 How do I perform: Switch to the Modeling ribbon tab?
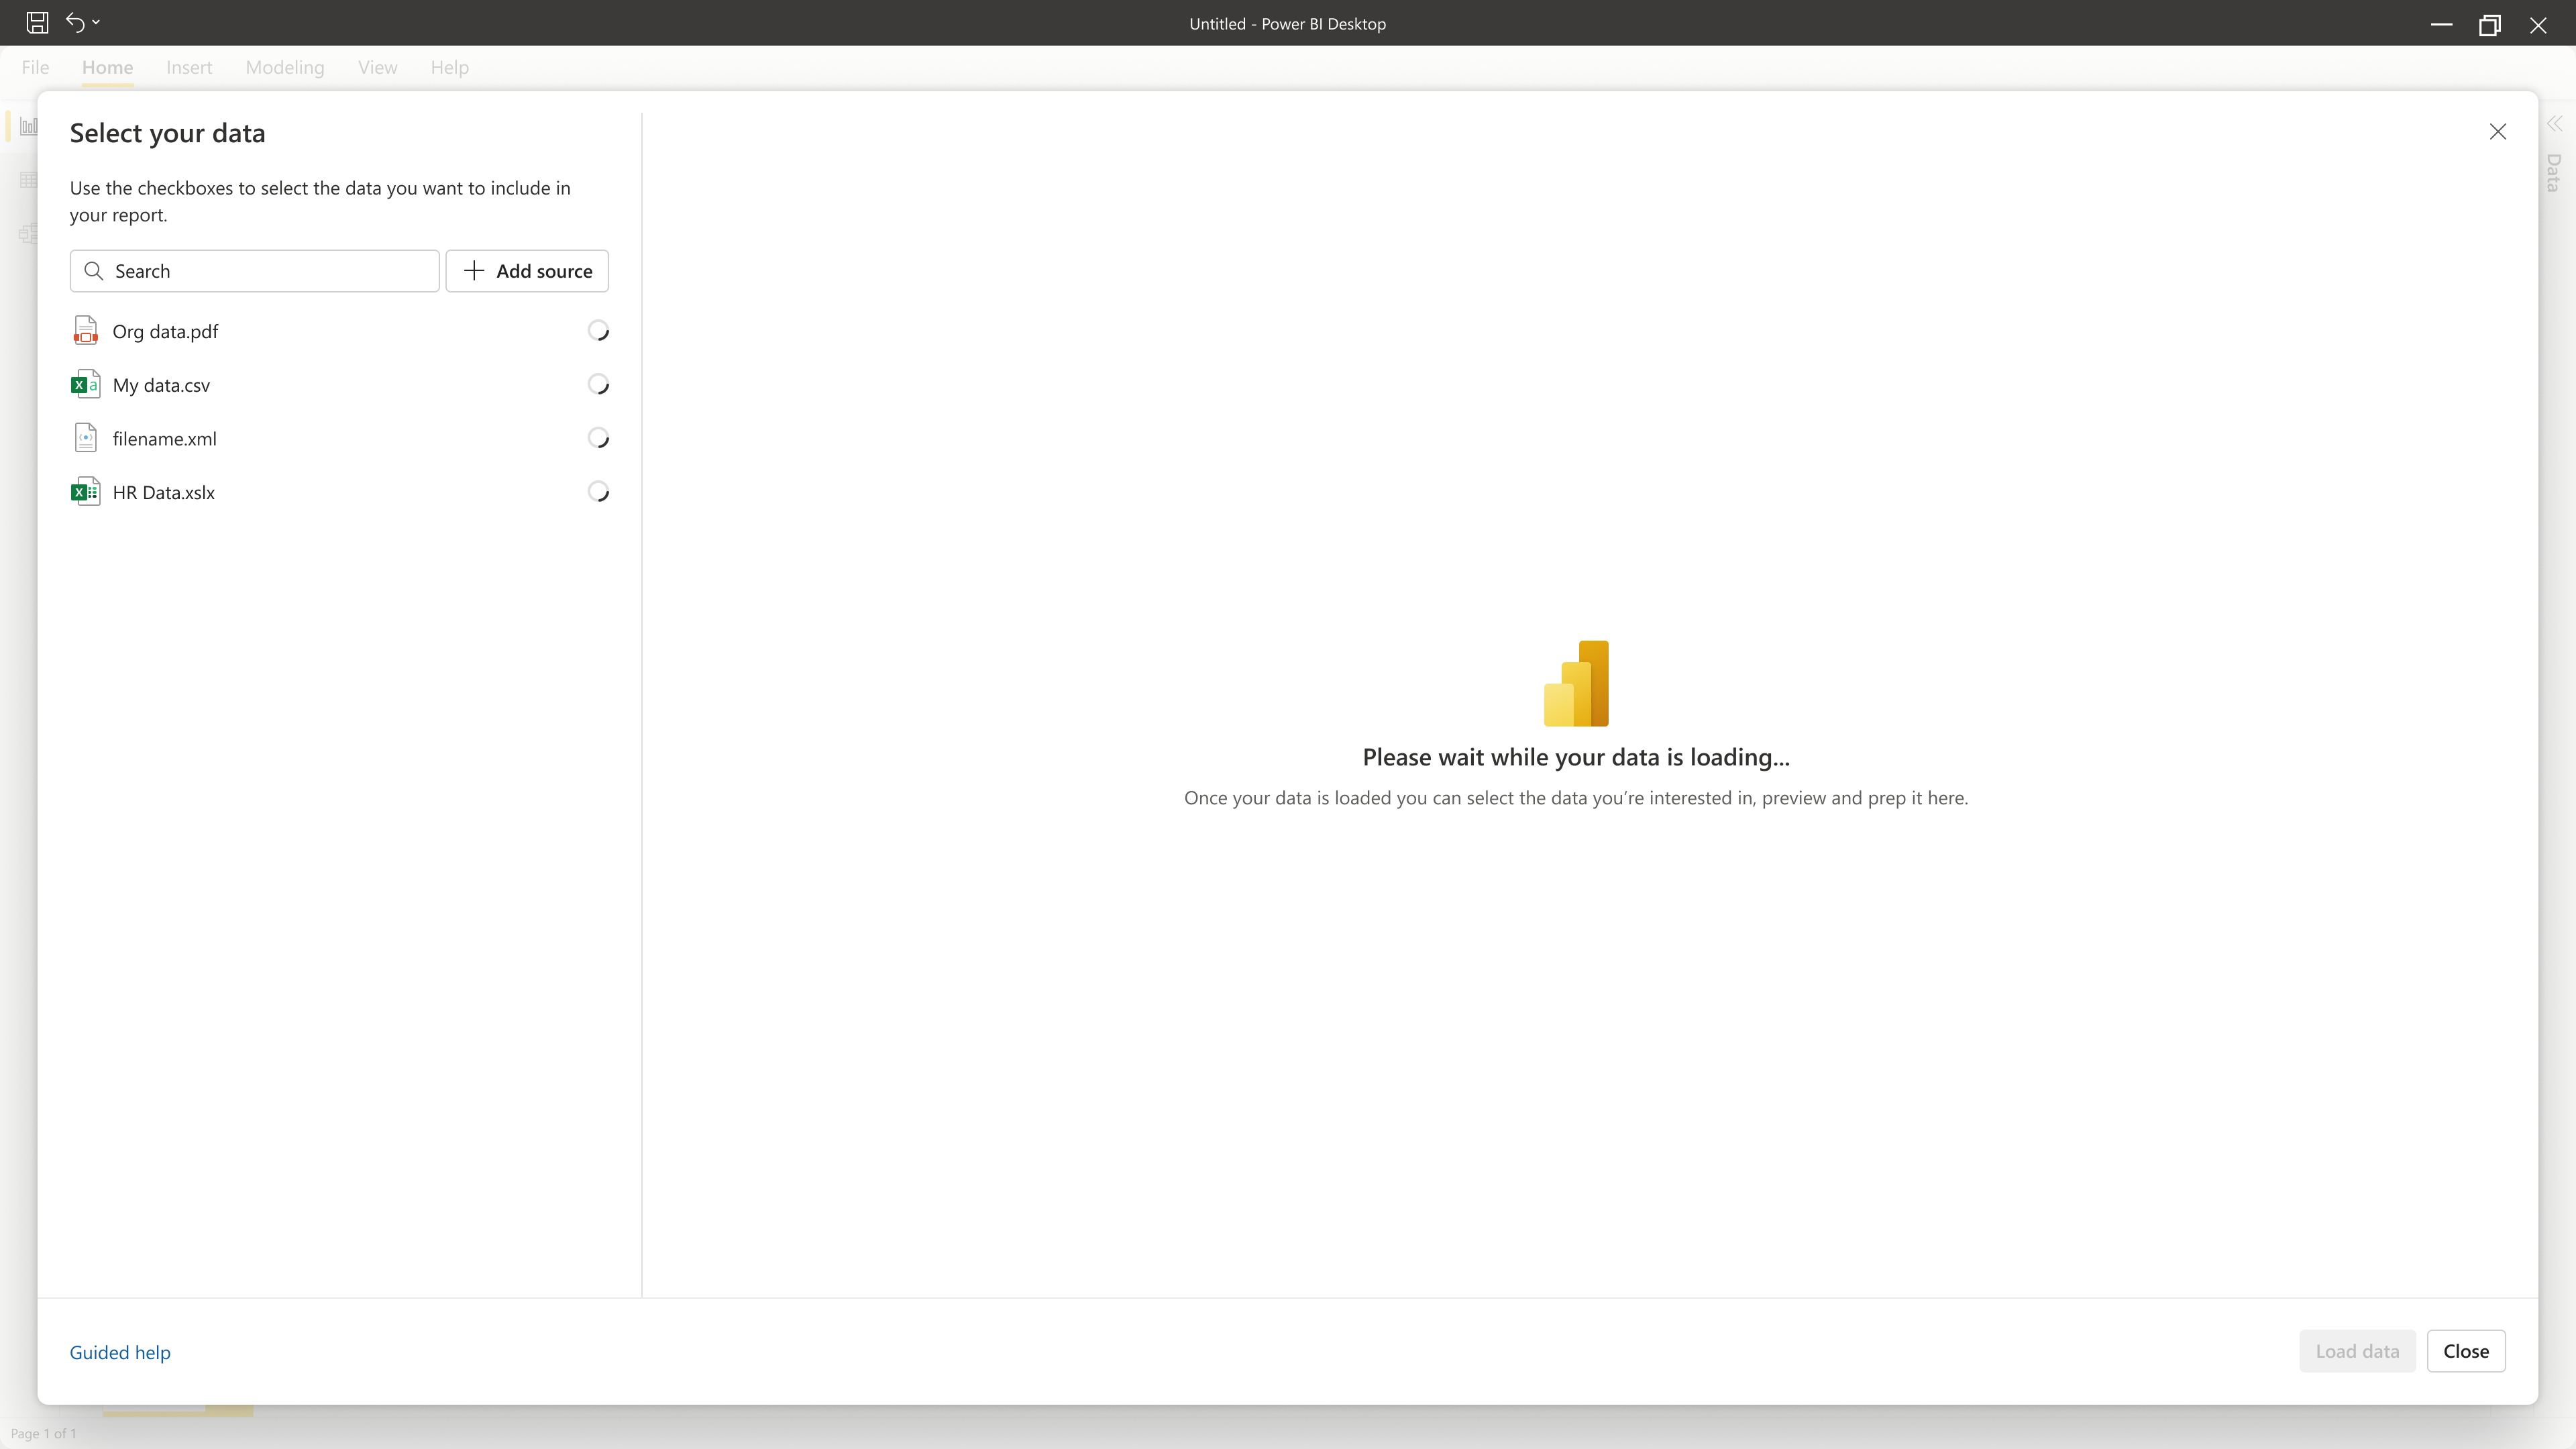[x=285, y=67]
